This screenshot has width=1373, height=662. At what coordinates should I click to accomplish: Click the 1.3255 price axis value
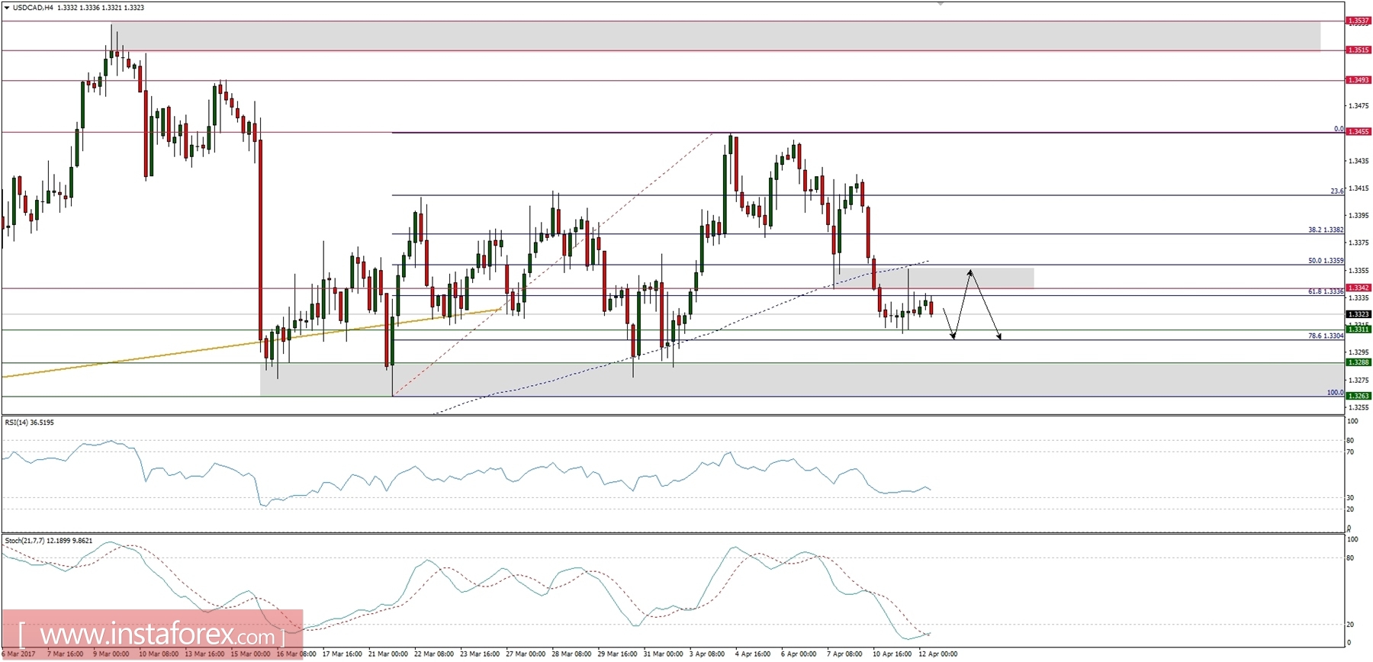[x=1359, y=407]
